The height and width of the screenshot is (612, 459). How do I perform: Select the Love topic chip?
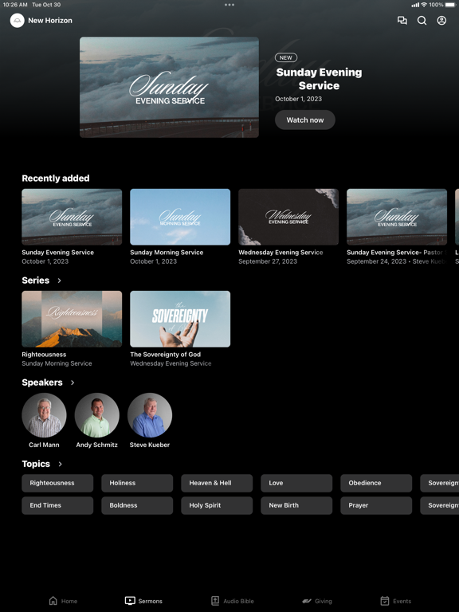tap(296, 483)
